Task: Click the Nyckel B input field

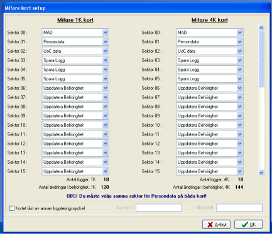Action: [x=239, y=208]
